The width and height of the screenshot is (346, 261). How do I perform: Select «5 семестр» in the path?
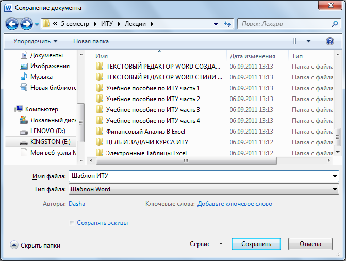[x=75, y=24]
